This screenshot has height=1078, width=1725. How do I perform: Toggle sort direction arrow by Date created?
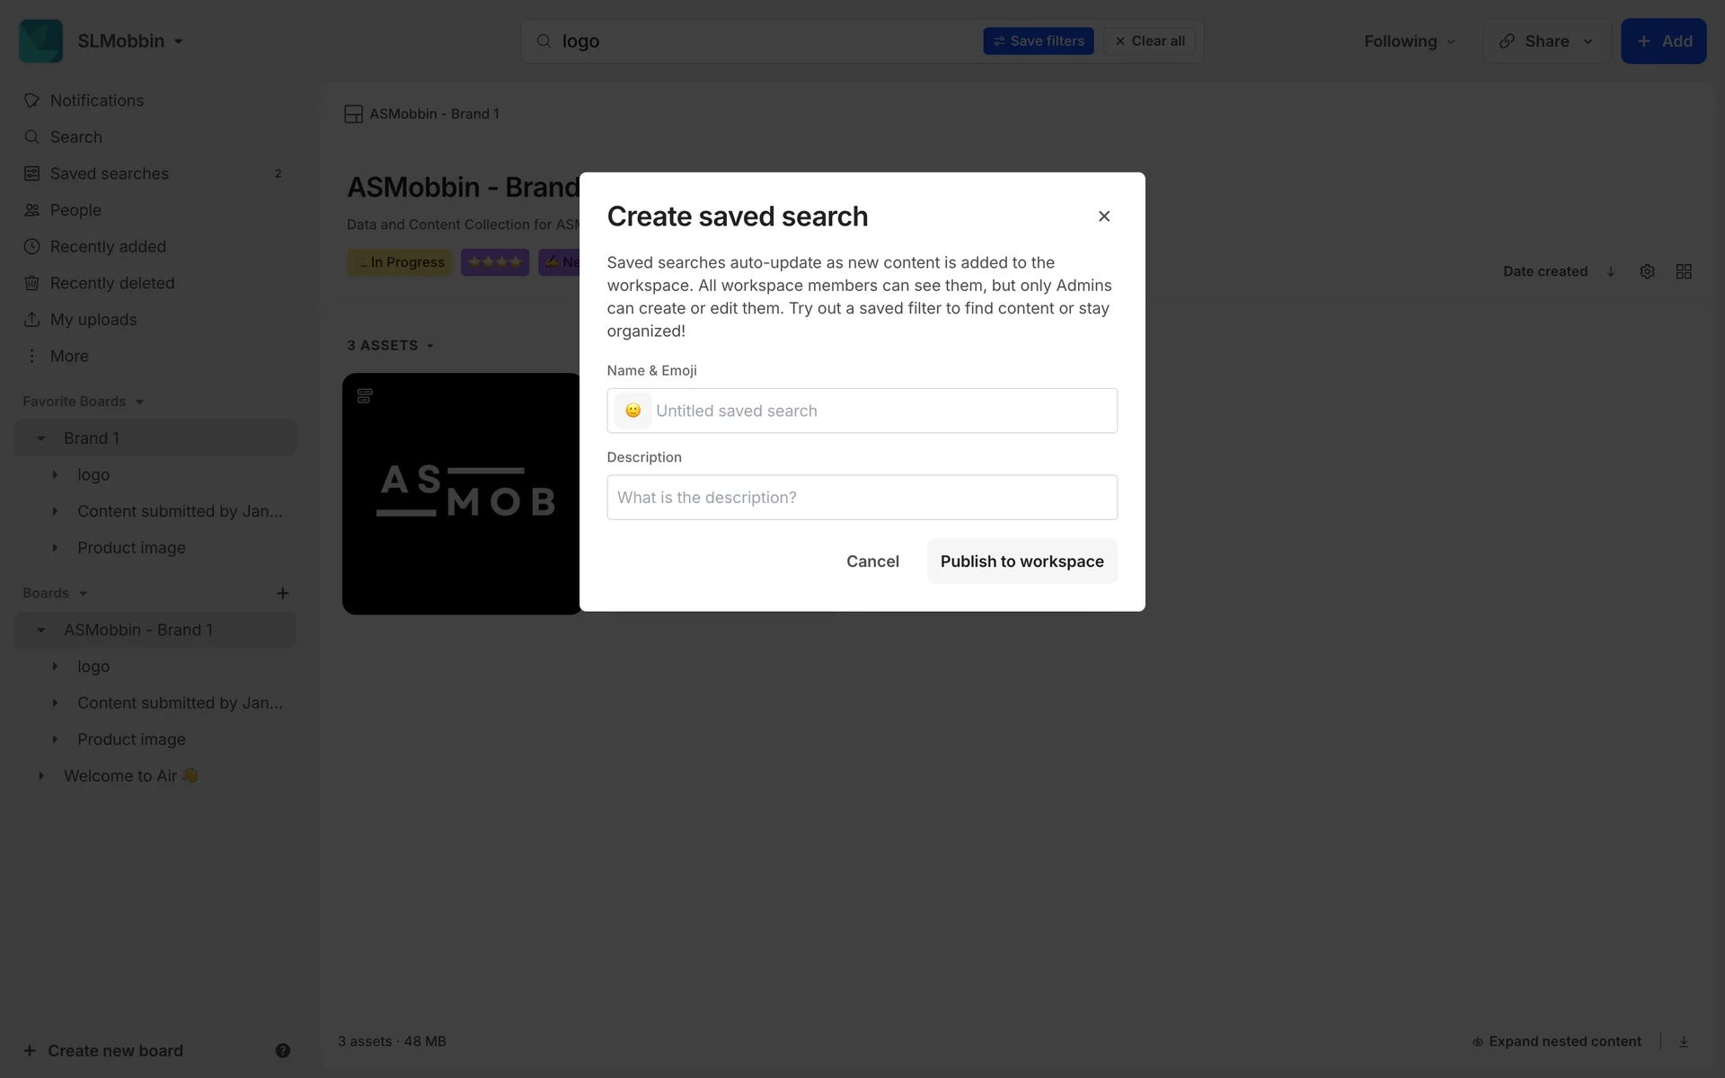(1611, 271)
